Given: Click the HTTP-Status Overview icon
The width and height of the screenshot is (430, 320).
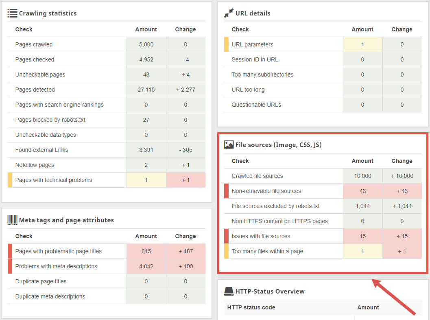Looking at the screenshot, I should (229, 291).
